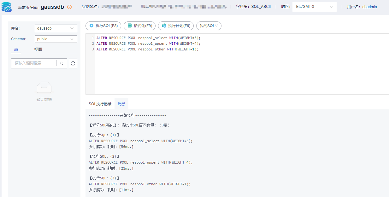
Task: Click the 执行成功 56ms result line
Action: pos(111,147)
